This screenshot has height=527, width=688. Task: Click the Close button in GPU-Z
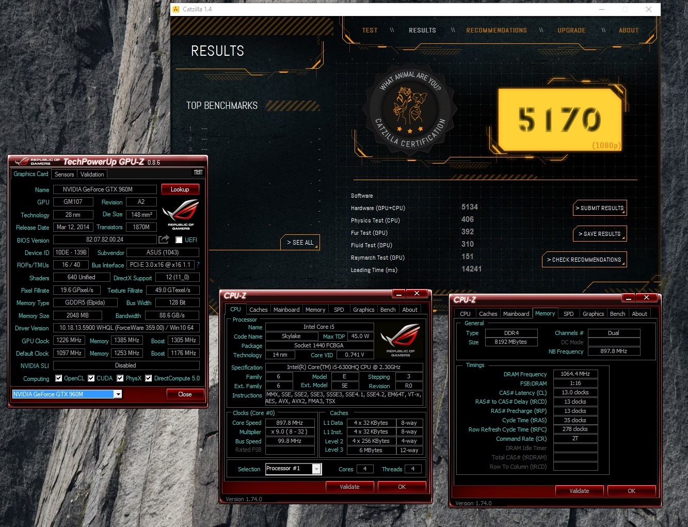[x=185, y=394]
